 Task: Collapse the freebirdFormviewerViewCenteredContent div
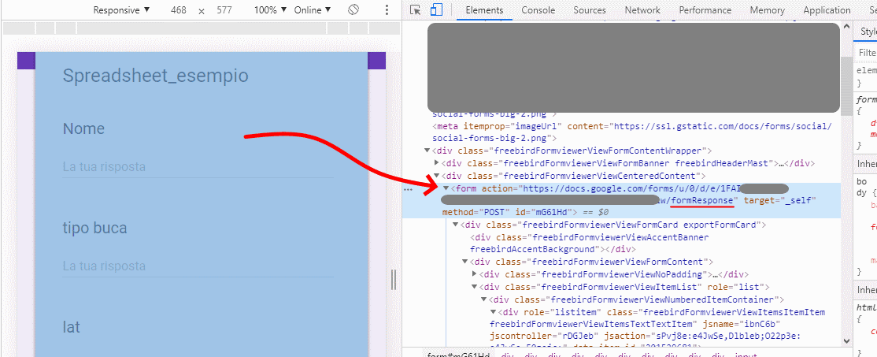coord(437,176)
